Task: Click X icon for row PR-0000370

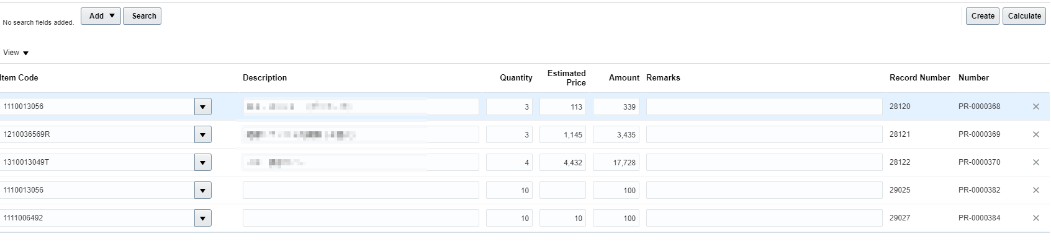Action: click(1035, 162)
